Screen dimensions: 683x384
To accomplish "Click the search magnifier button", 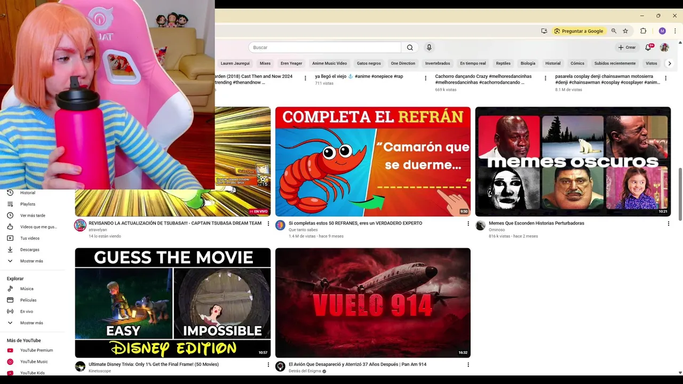I will pyautogui.click(x=410, y=47).
